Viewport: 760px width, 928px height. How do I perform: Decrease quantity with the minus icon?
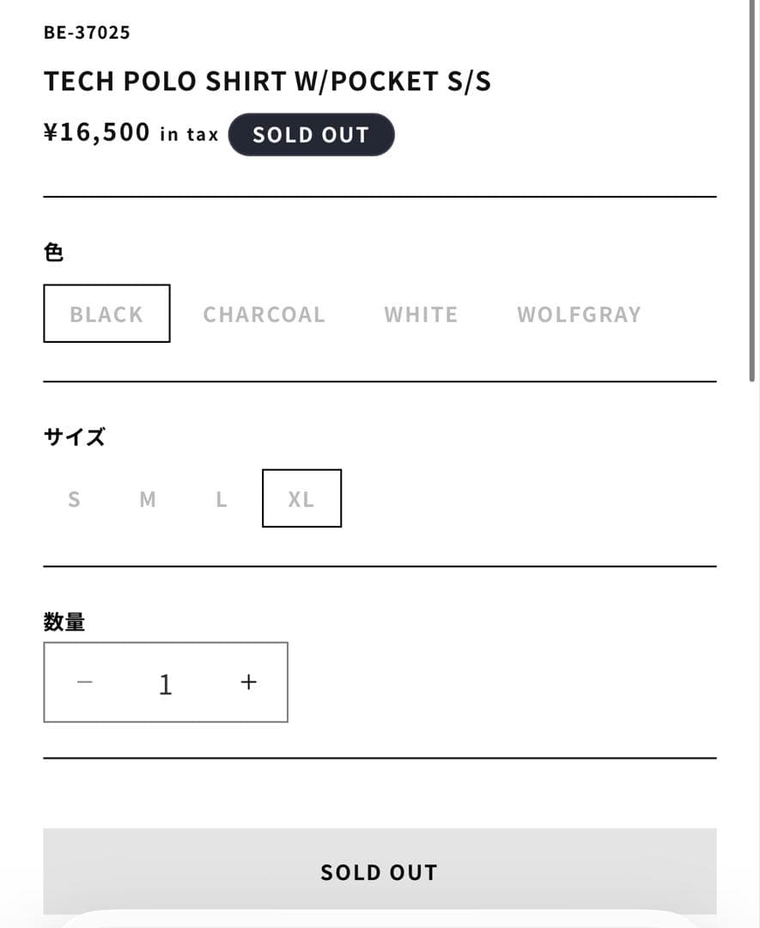coord(84,682)
